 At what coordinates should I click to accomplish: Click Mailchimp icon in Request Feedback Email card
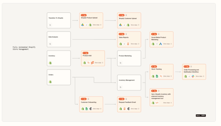click(128, 109)
